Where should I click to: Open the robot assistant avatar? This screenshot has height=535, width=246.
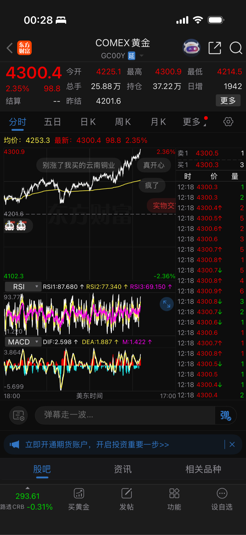[x=191, y=48]
